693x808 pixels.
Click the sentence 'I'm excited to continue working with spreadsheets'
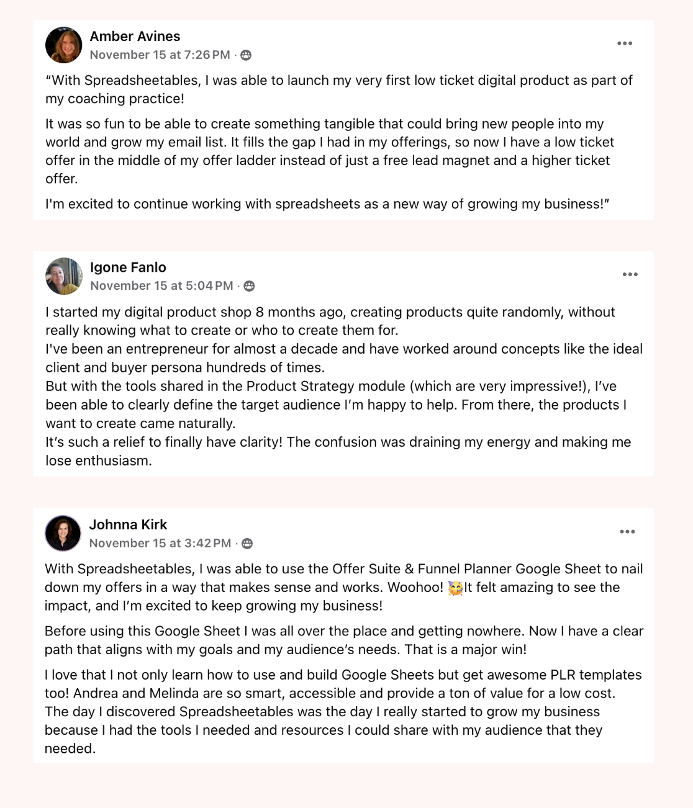point(327,204)
